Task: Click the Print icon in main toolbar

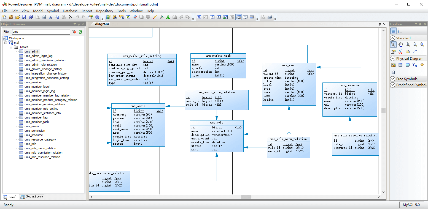Action: [44, 17]
